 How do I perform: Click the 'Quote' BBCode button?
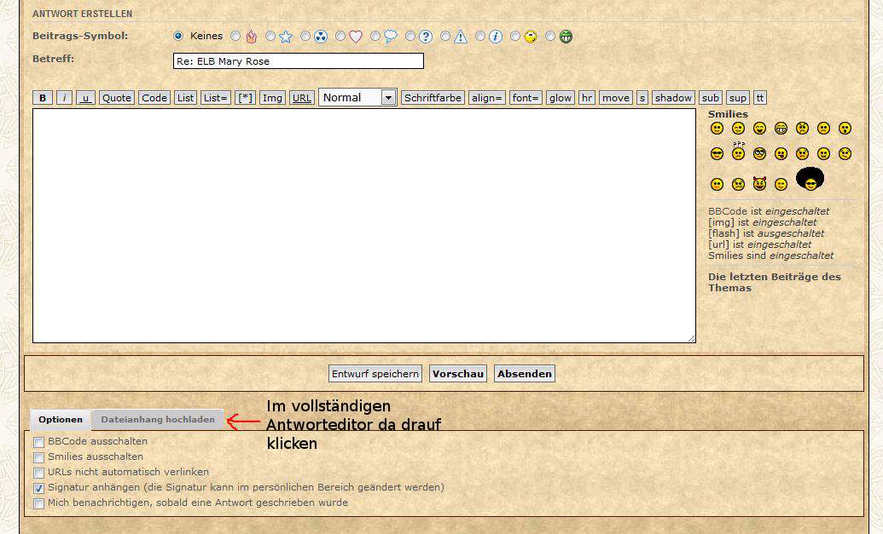click(x=117, y=98)
